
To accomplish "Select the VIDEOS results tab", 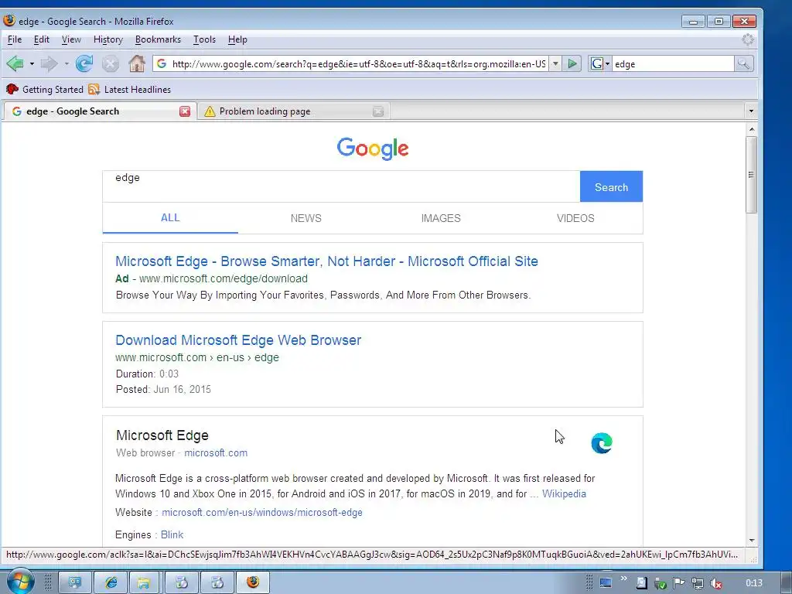I will click(x=575, y=218).
